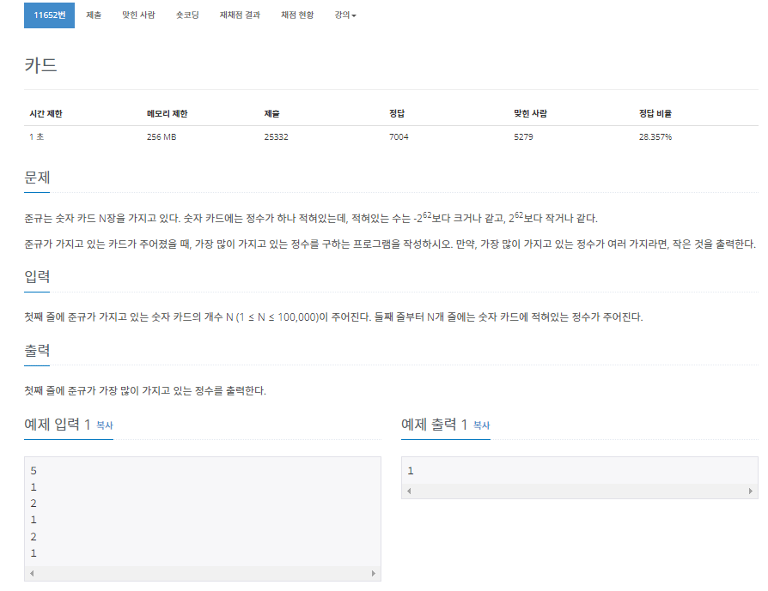
Task: Click the 256 MB memory limit value
Action: coord(162,137)
